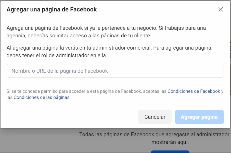Focus the Nombre o URL input field
The width and height of the screenshot is (231, 153).
pos(115,71)
